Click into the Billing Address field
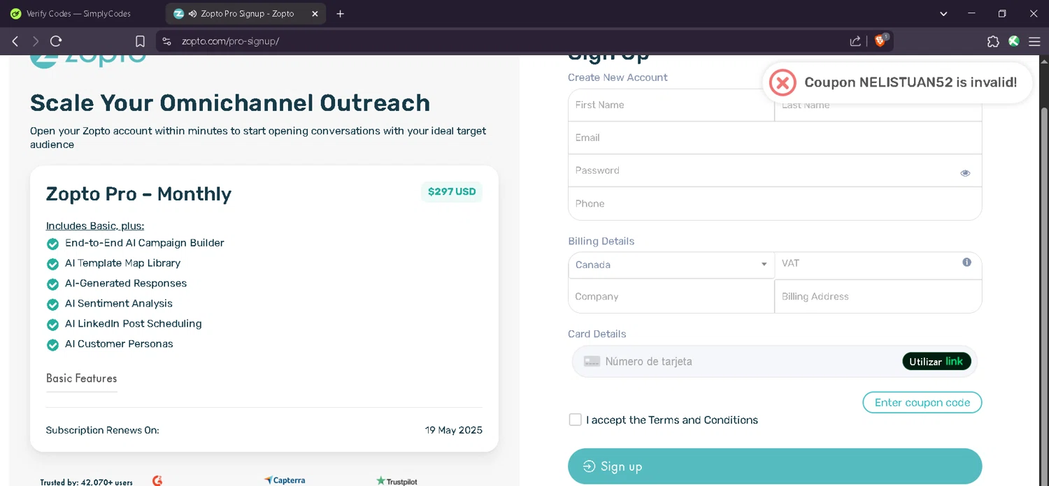The image size is (1049, 486). click(x=878, y=296)
